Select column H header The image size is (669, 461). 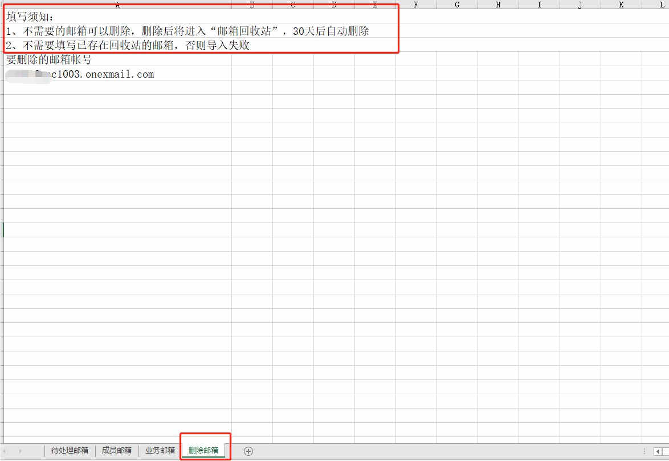[498, 5]
